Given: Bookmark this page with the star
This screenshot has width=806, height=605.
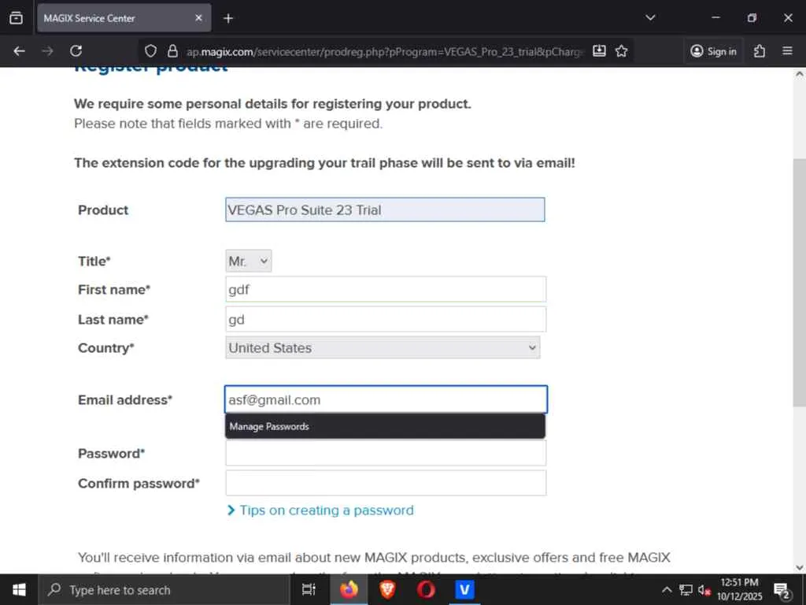Looking at the screenshot, I should [622, 51].
